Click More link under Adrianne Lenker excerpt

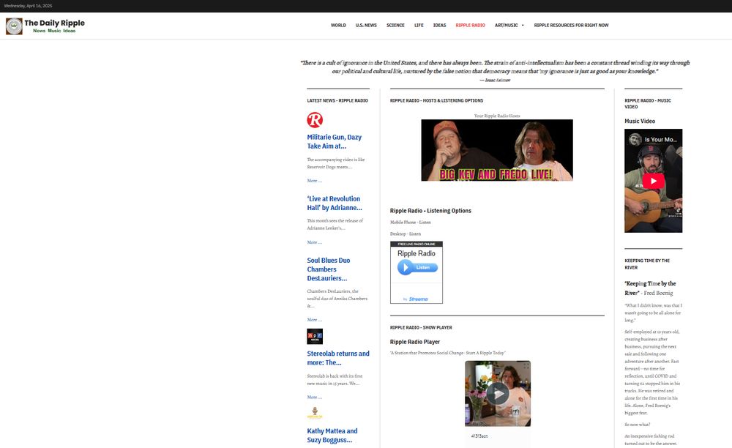(x=314, y=242)
